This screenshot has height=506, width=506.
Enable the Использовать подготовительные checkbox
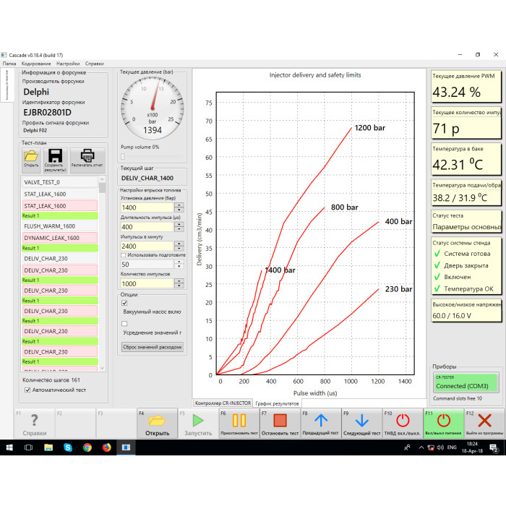124,255
